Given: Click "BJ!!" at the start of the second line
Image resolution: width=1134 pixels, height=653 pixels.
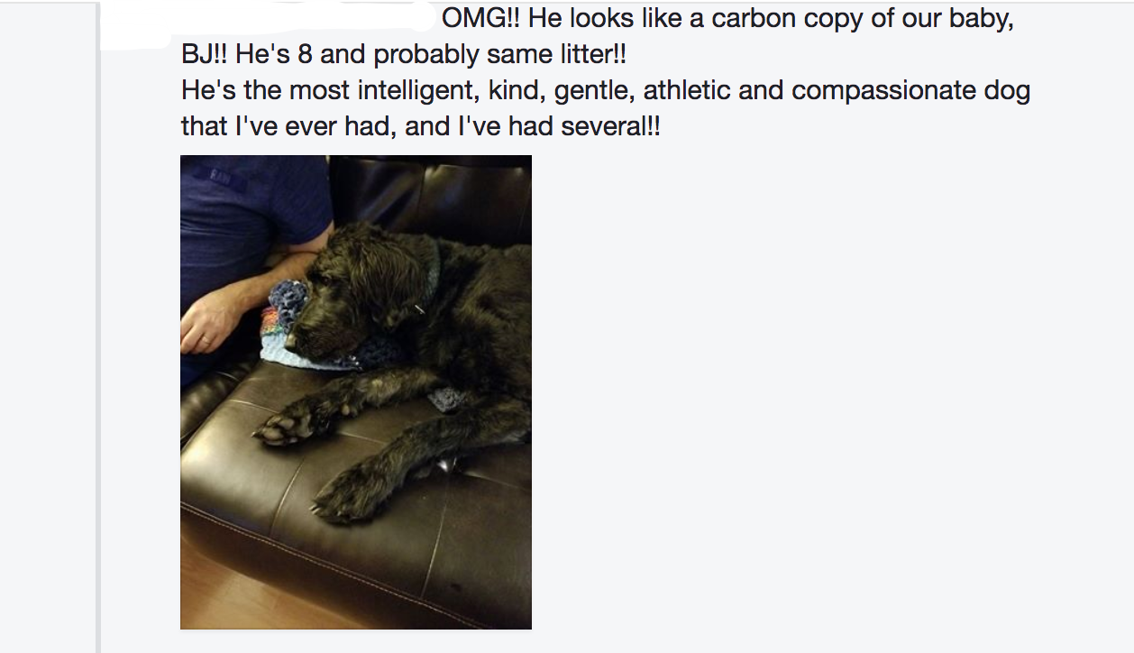Looking at the screenshot, I should coord(205,55).
